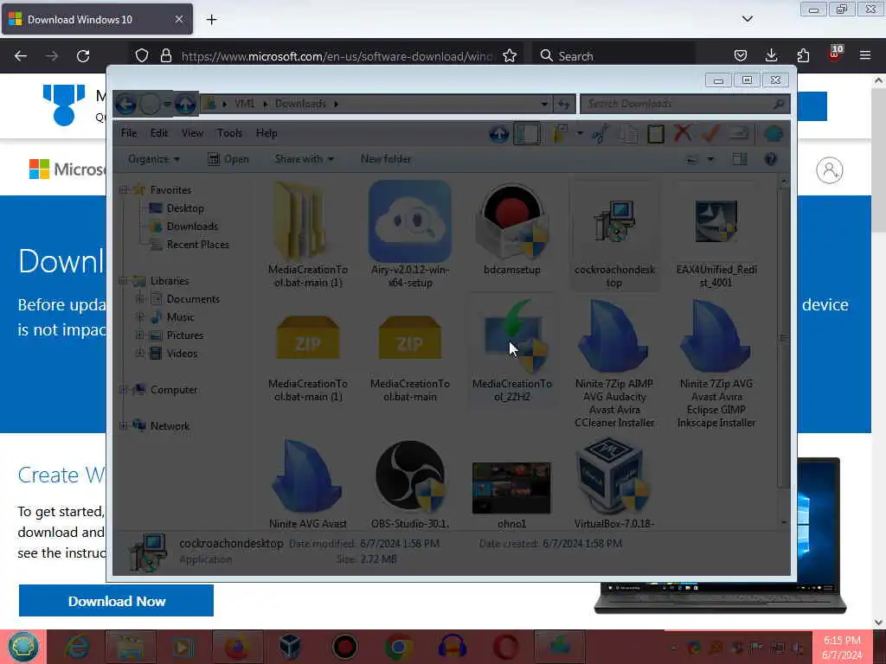The image size is (886, 664).
Task: Select the Ninite 7Zip AVG Eclipse GIMP Inkscape Installer
Action: coord(716,363)
